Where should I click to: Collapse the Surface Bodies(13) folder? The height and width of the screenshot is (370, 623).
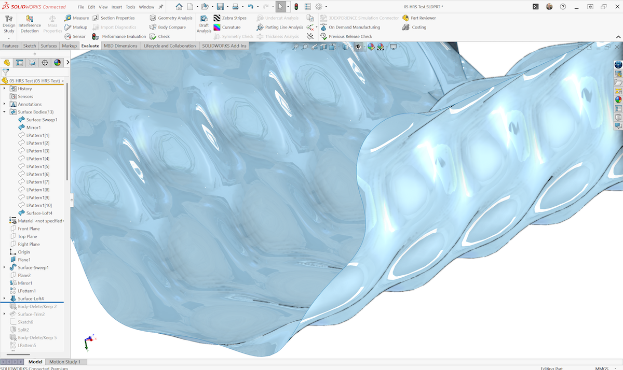pos(4,112)
